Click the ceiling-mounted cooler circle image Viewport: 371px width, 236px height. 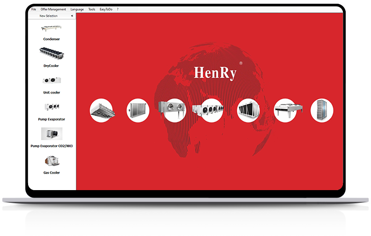tap(102, 111)
